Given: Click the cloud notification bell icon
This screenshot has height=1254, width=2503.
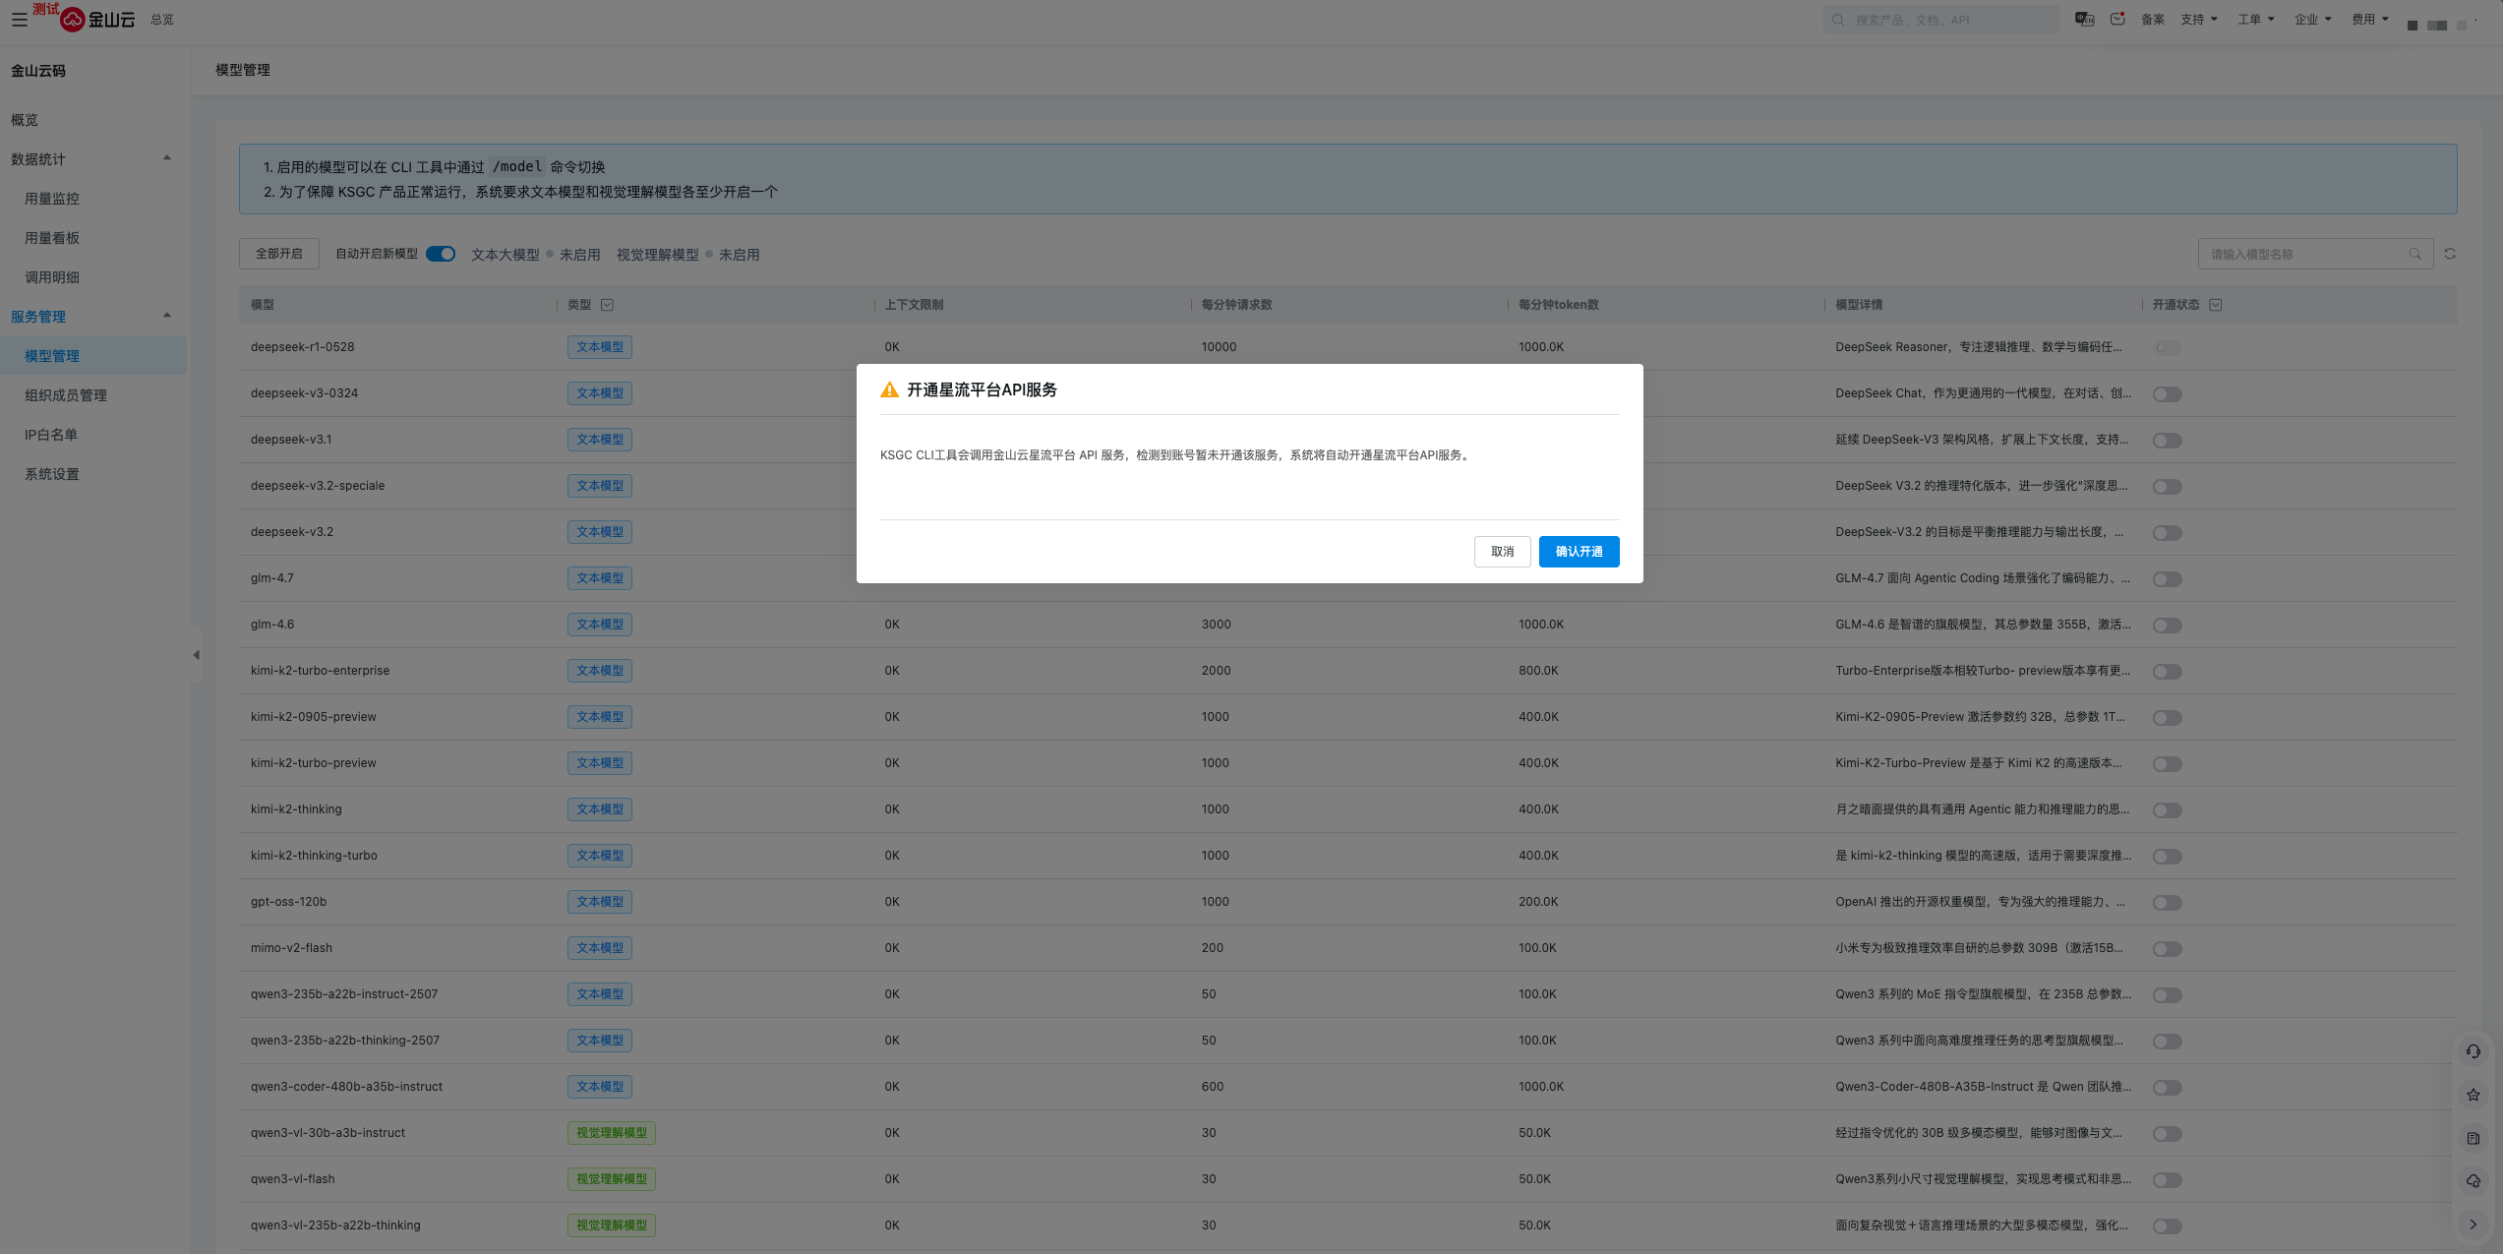Looking at the screenshot, I should click(x=2473, y=1181).
